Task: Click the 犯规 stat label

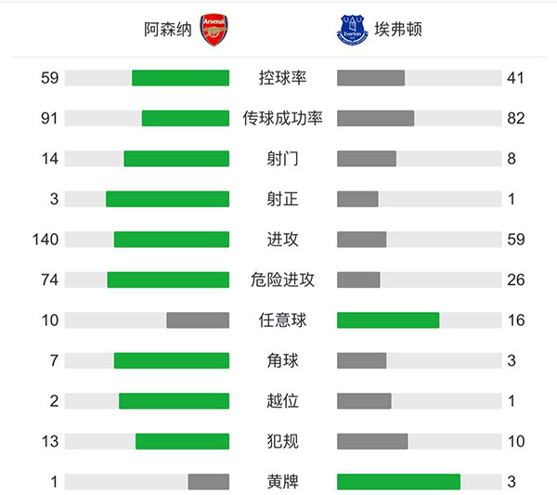Action: (282, 441)
